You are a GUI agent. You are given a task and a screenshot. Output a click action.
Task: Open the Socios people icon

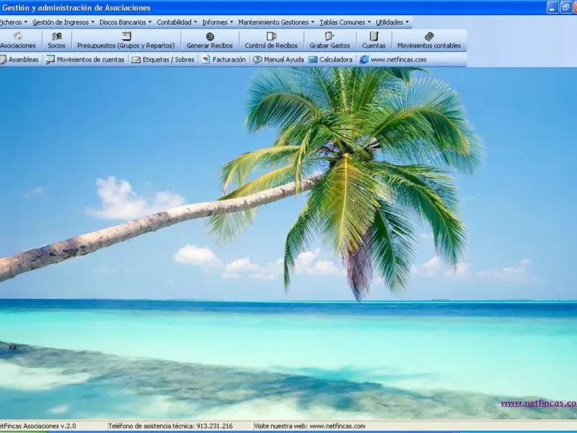(57, 36)
